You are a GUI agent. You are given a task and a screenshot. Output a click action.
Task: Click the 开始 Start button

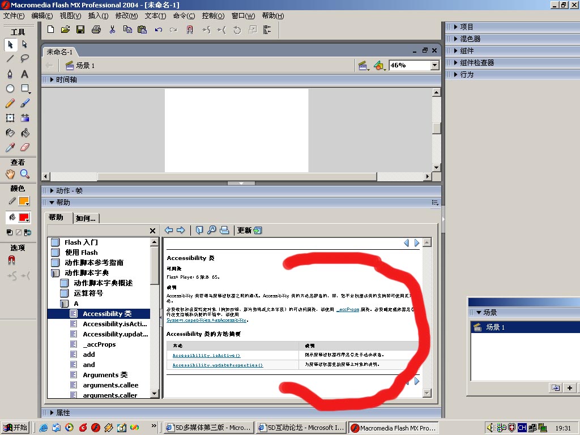[15, 428]
